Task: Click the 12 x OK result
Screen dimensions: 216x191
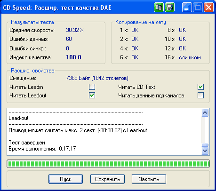Action: click(183, 48)
